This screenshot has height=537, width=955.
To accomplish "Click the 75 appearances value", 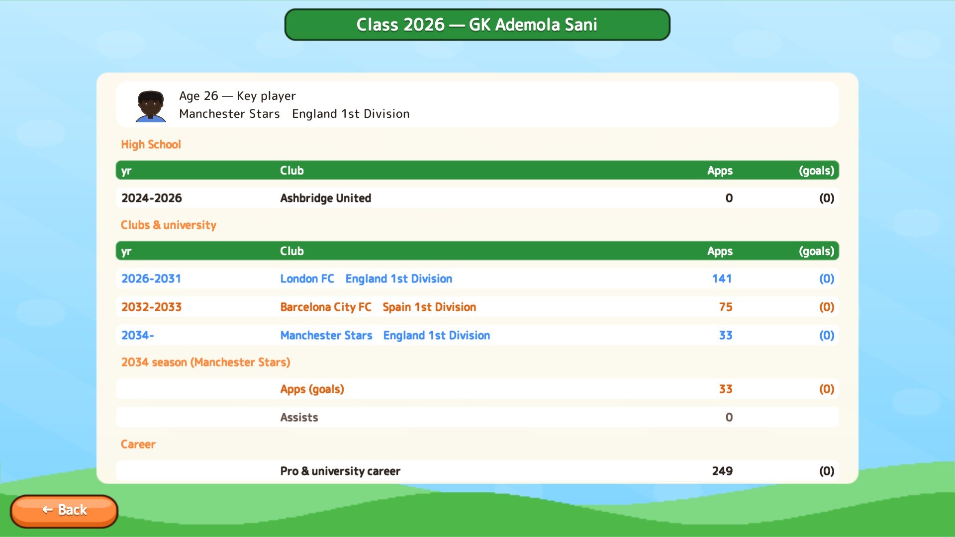I will (x=726, y=307).
